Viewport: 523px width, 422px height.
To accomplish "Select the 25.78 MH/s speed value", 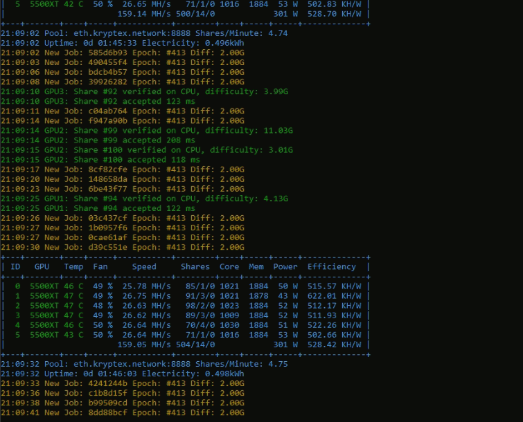I will pos(146,286).
